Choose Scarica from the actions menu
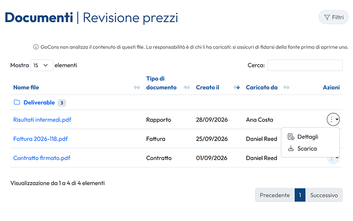353x221 pixels. [310, 149]
